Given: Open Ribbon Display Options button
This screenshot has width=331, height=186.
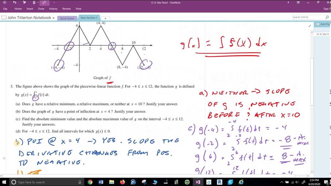Looking at the screenshot, I should pos(298,2).
